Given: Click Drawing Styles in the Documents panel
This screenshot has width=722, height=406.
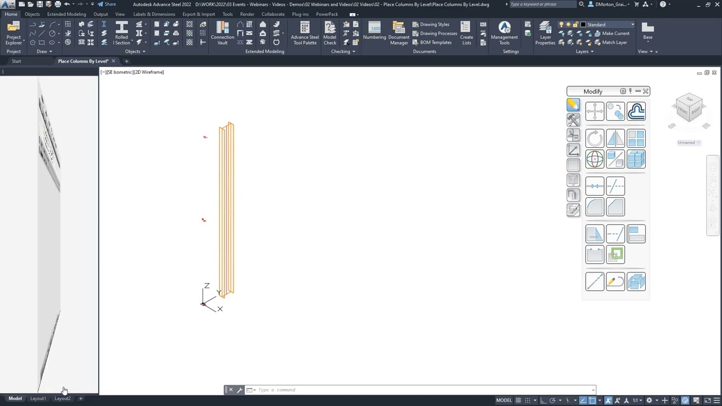Looking at the screenshot, I should pyautogui.click(x=431, y=24).
